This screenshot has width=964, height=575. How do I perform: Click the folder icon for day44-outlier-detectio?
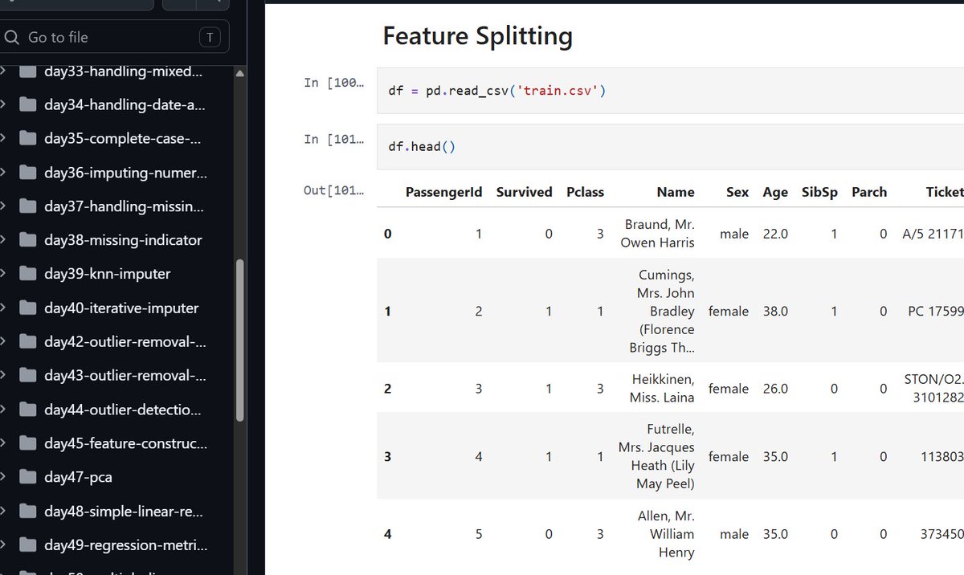pyautogui.click(x=28, y=410)
